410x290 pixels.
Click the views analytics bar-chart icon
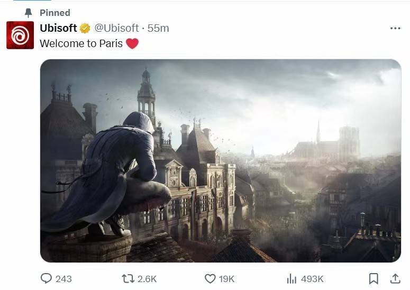(x=291, y=278)
